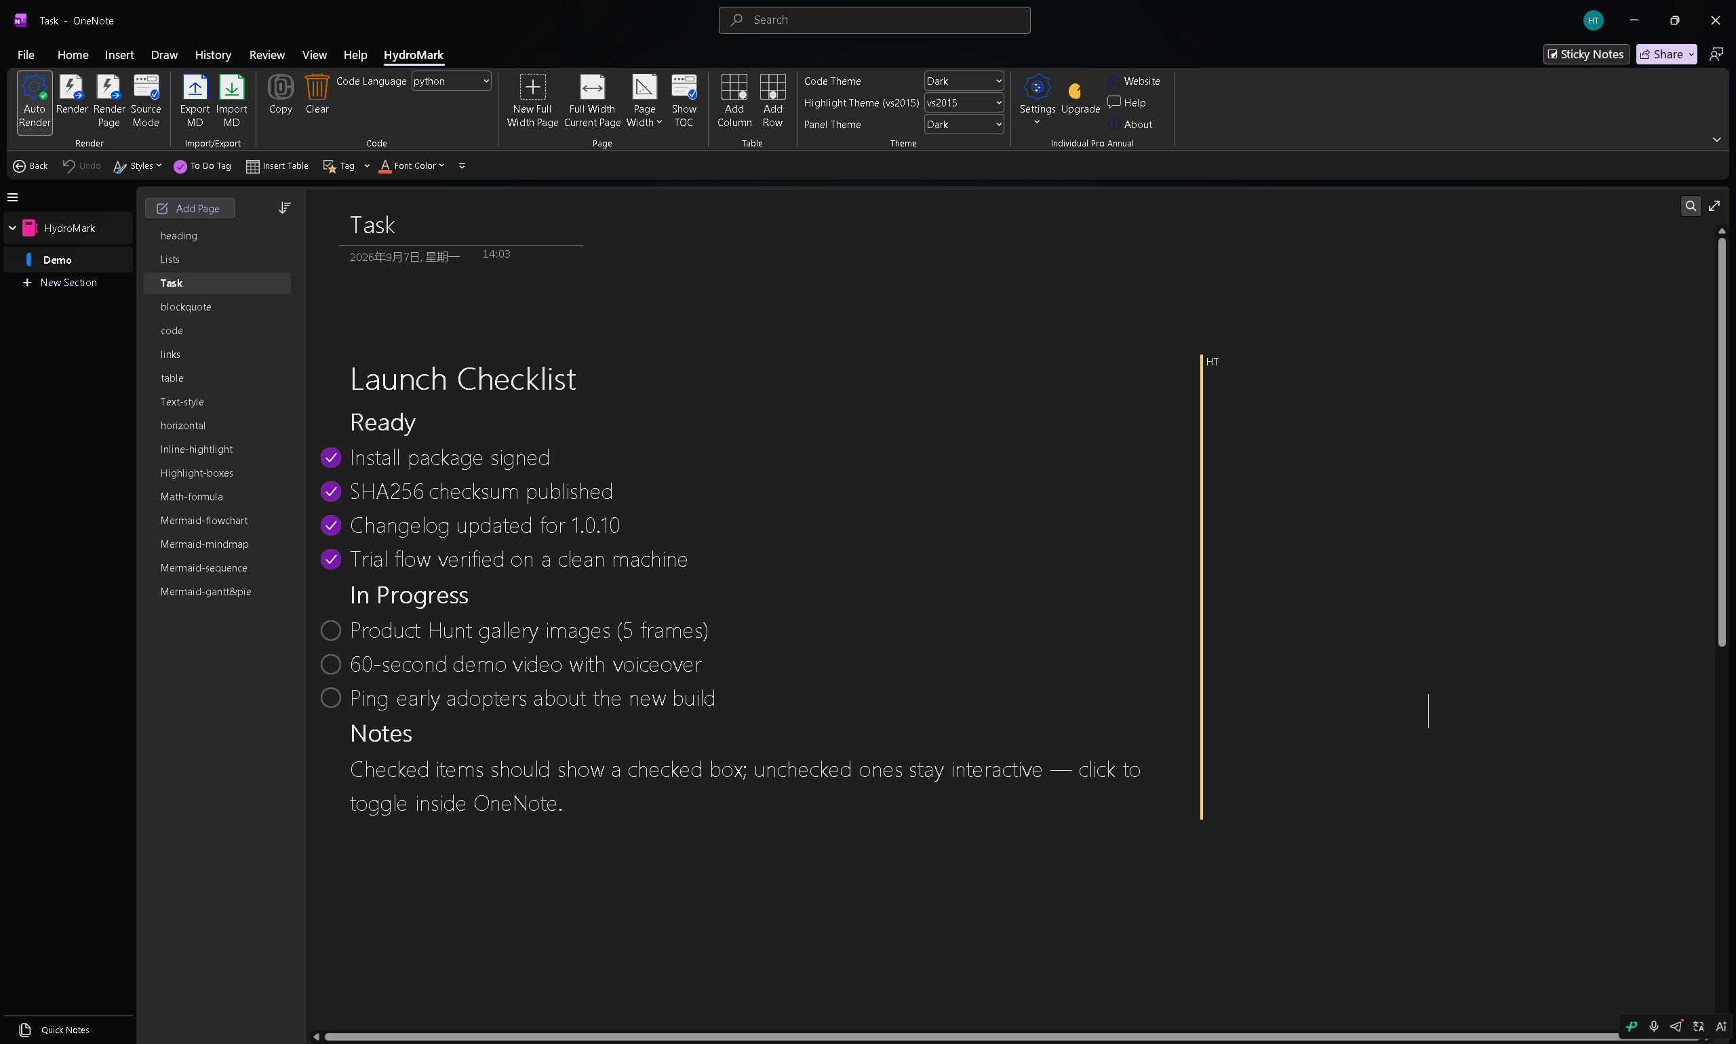
Task: Switch to the Draw tab
Action: [x=164, y=55]
